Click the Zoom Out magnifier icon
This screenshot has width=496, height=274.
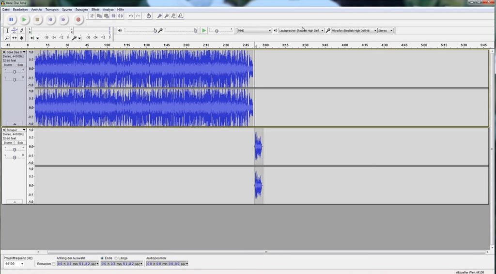click(167, 16)
